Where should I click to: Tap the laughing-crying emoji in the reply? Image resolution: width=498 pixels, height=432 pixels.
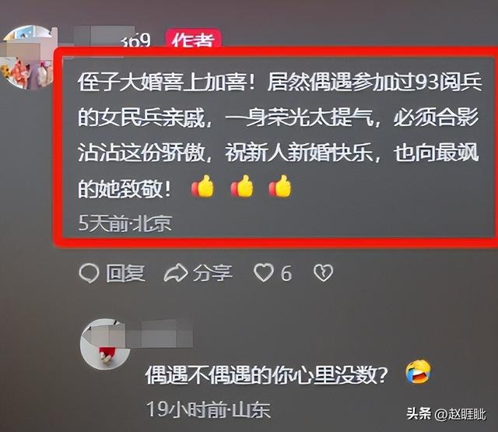pyautogui.click(x=419, y=371)
